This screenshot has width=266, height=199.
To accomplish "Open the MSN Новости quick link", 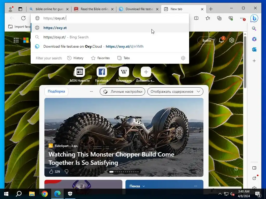I will coord(79,75).
